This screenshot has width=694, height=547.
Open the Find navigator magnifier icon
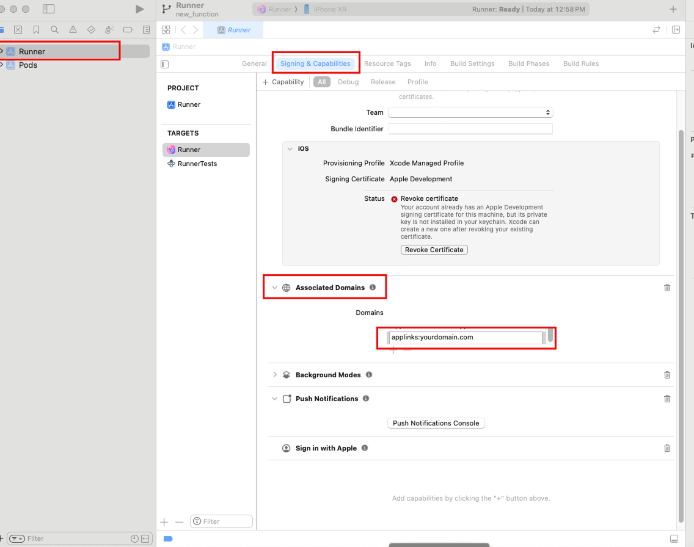click(55, 30)
